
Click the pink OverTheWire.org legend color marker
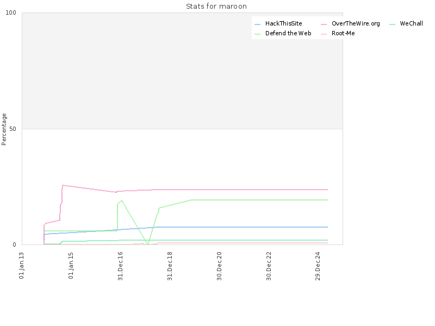point(324,24)
